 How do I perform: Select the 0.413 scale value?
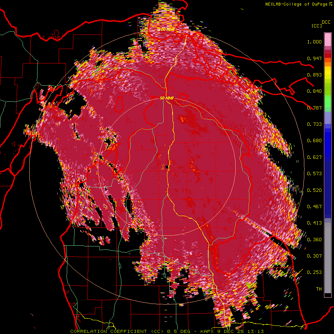tap(314, 223)
